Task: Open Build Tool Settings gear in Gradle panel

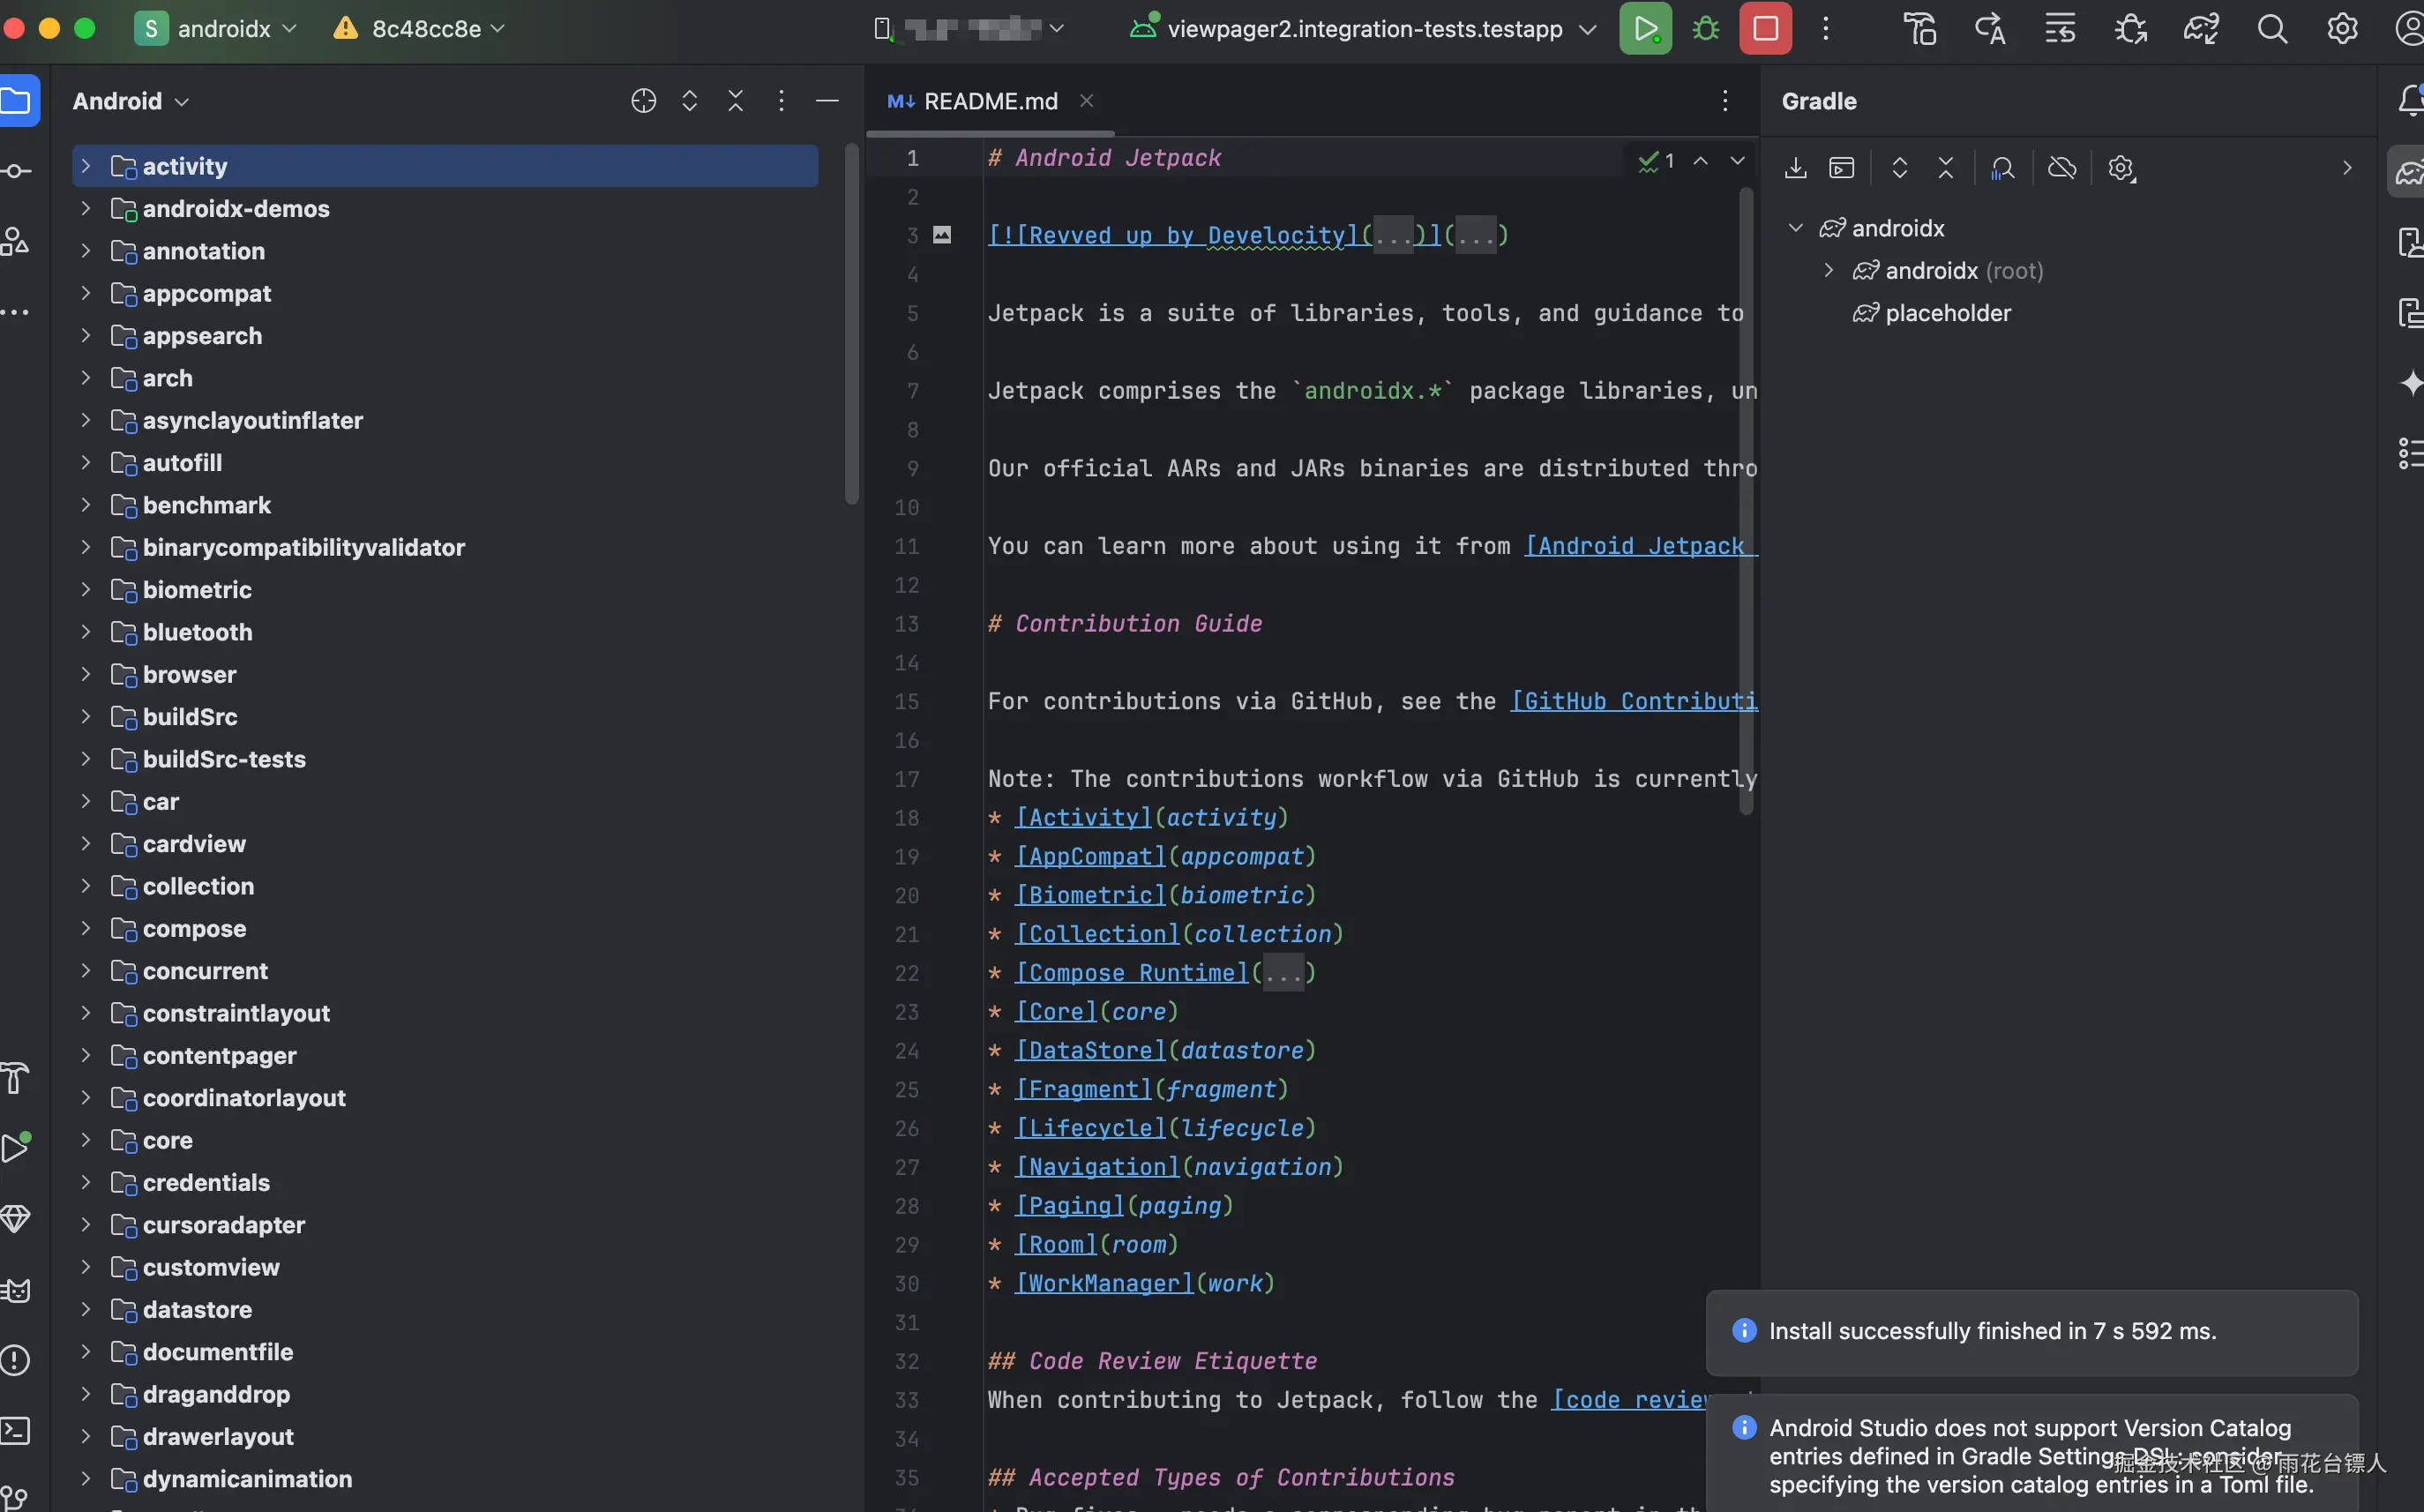Action: tap(2120, 168)
